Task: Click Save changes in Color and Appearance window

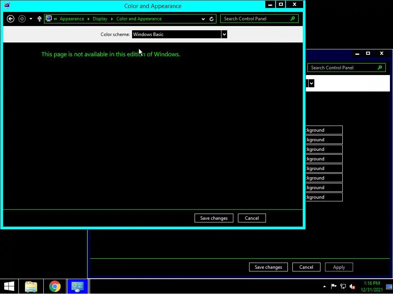Action: coord(214,218)
